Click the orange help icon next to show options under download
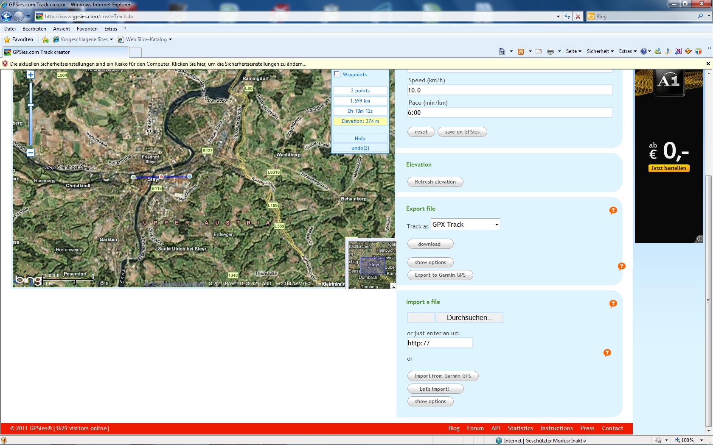 pos(622,266)
